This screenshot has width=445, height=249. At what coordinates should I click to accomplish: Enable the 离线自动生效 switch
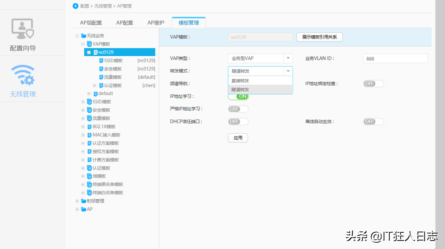pyautogui.click(x=373, y=122)
